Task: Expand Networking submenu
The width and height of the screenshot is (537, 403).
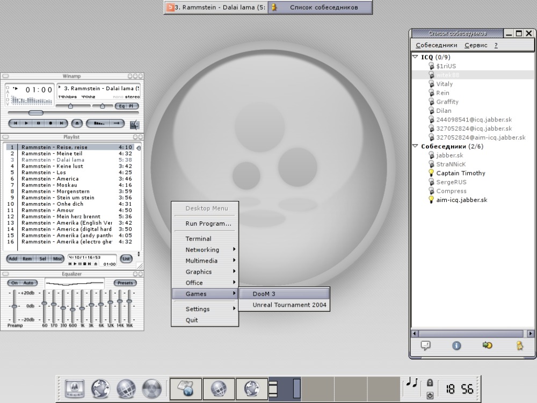Action: click(205, 249)
